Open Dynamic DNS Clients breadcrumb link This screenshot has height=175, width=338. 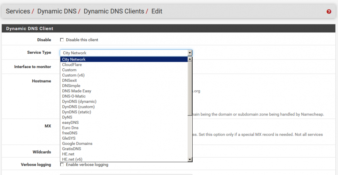tap(114, 11)
